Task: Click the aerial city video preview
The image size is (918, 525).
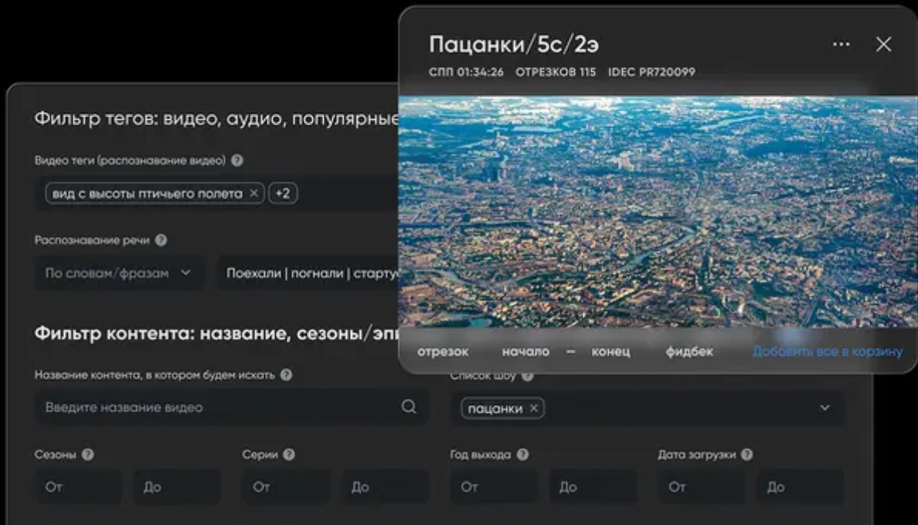Action: coord(658,212)
